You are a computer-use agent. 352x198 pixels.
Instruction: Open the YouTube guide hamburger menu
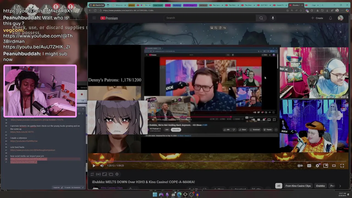(x=94, y=18)
